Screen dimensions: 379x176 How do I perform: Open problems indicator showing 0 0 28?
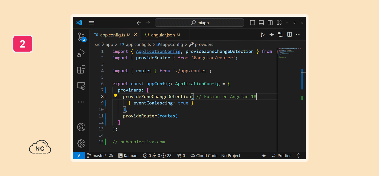(157, 156)
